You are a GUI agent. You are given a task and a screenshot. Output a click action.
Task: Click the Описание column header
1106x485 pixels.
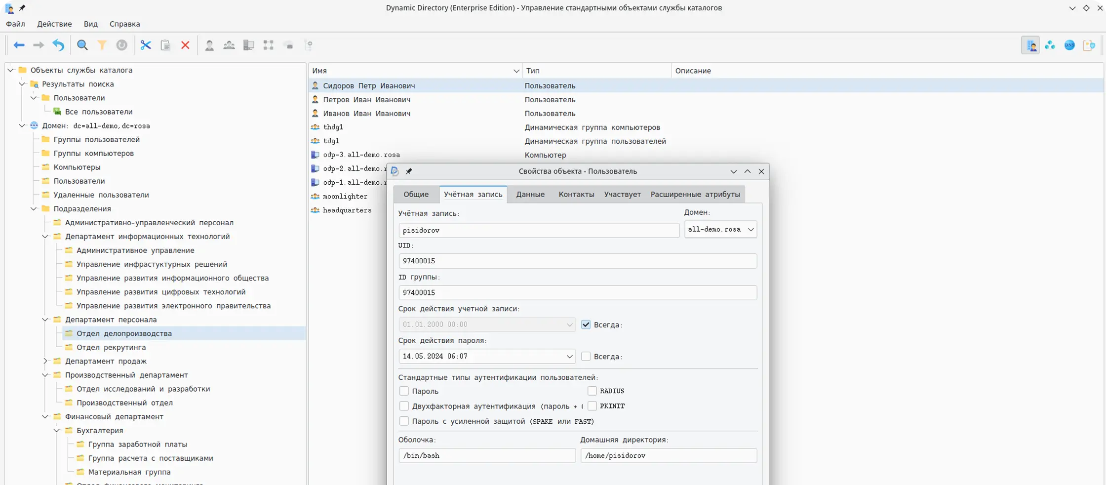tap(888, 71)
